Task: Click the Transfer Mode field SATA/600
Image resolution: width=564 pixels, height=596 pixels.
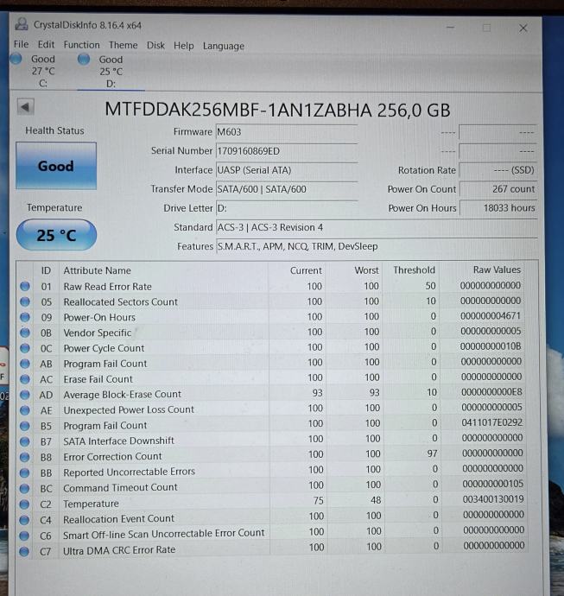Action: [287, 189]
